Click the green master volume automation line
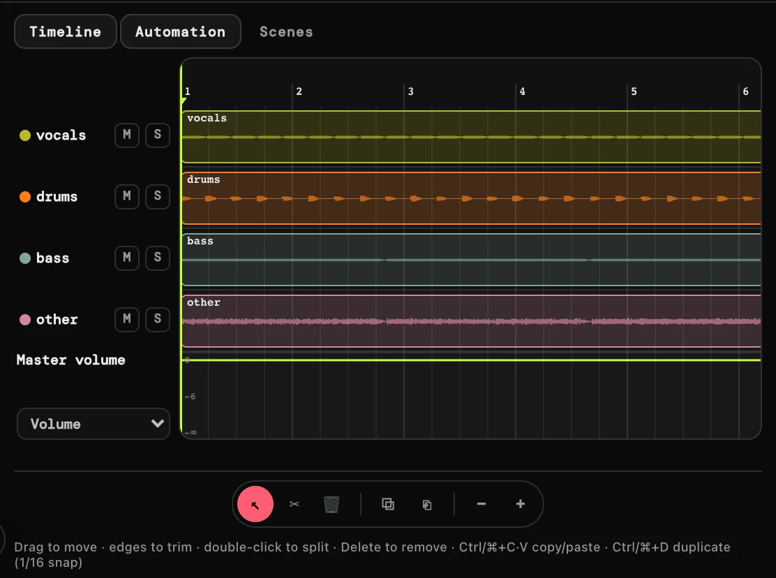This screenshot has height=578, width=776. 472,360
